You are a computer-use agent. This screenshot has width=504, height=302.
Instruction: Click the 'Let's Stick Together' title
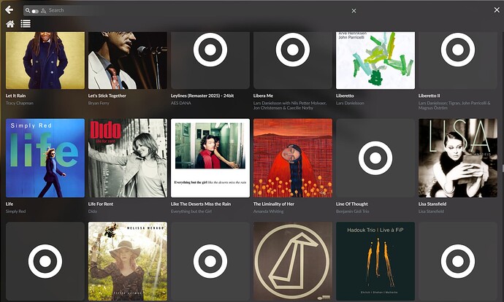point(107,96)
